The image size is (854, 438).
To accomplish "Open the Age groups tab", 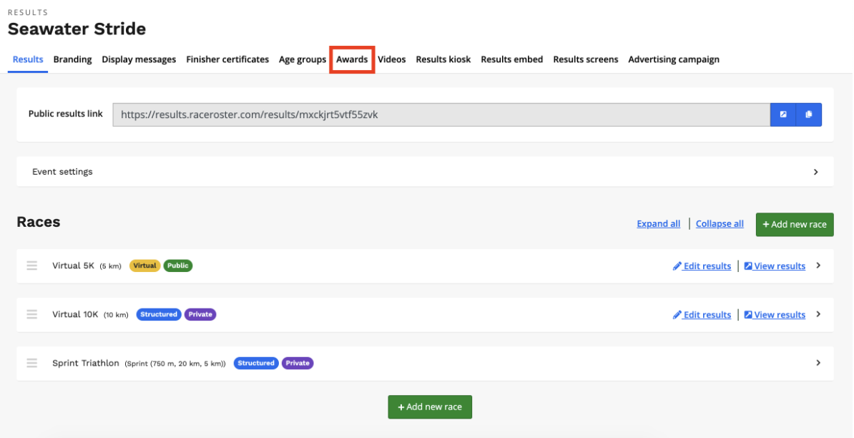I will coord(303,59).
